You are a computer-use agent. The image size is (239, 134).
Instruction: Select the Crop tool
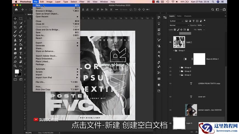click(15, 27)
